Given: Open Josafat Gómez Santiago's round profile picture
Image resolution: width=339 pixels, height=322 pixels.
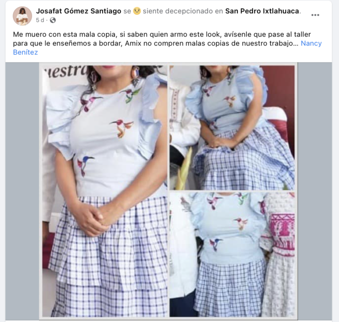Looking at the screenshot, I should [22, 16].
